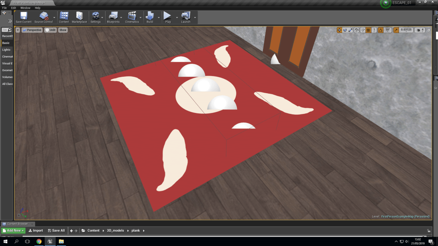Viewport: 438px width, 246px height.
Task: Open the Add New dropdown in Content Browser
Action: (x=12, y=230)
